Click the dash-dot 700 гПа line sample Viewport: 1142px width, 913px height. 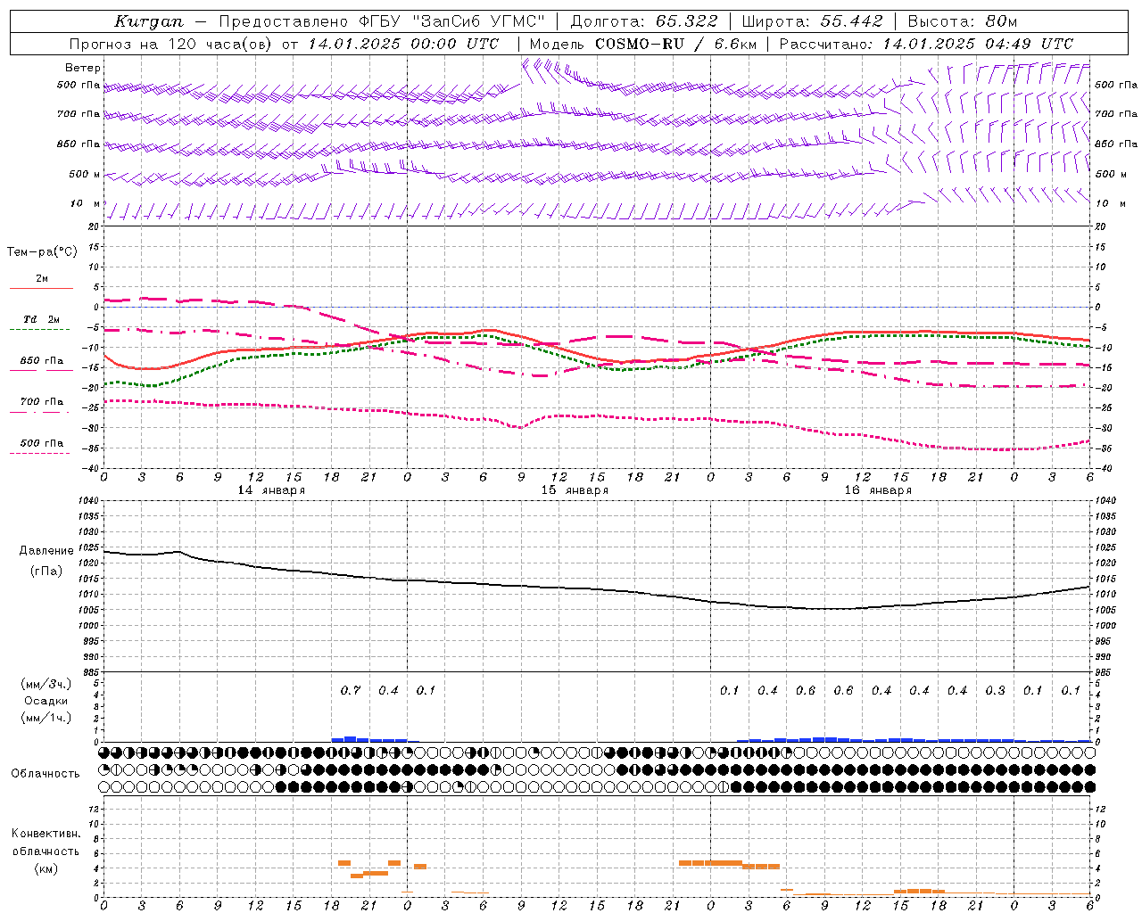point(39,412)
